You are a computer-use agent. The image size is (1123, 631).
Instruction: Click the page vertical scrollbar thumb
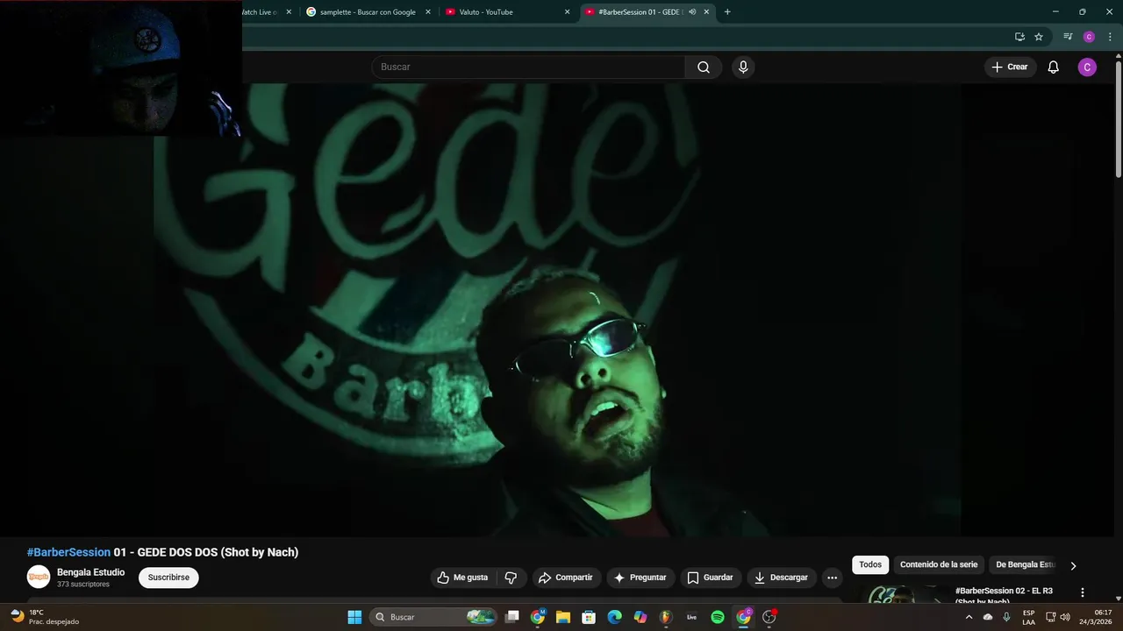(1118, 117)
